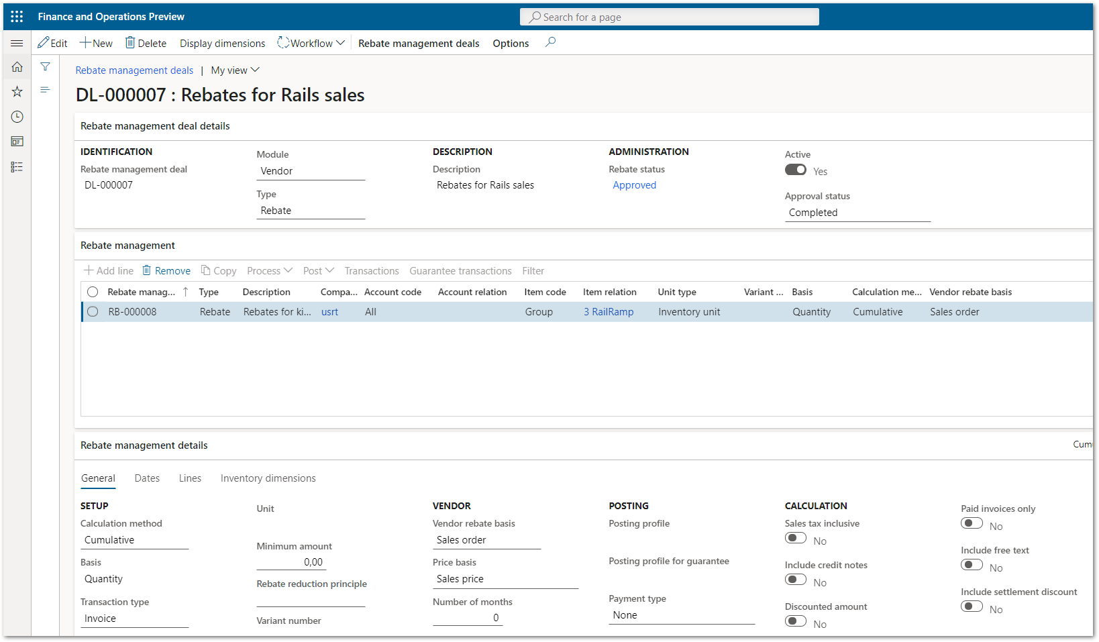Open Payment type dropdown None
The height and width of the screenshot is (642, 1099).
click(682, 615)
